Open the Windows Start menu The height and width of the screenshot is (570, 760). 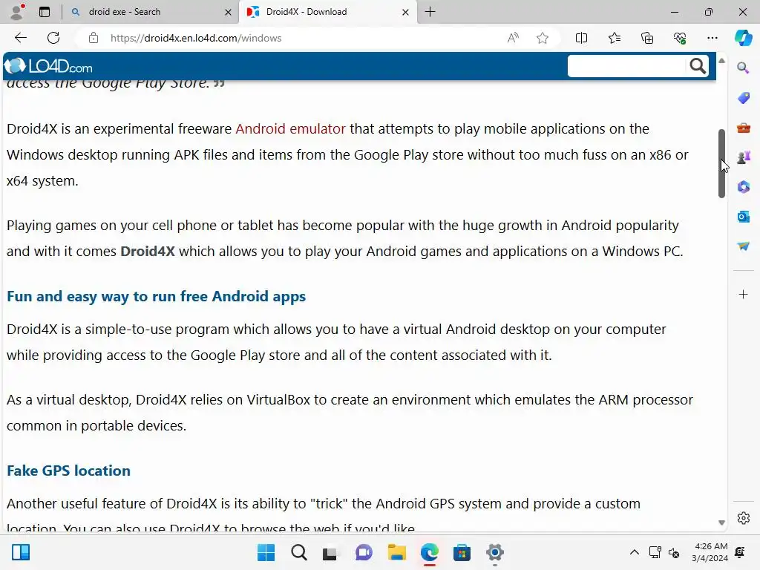click(266, 552)
